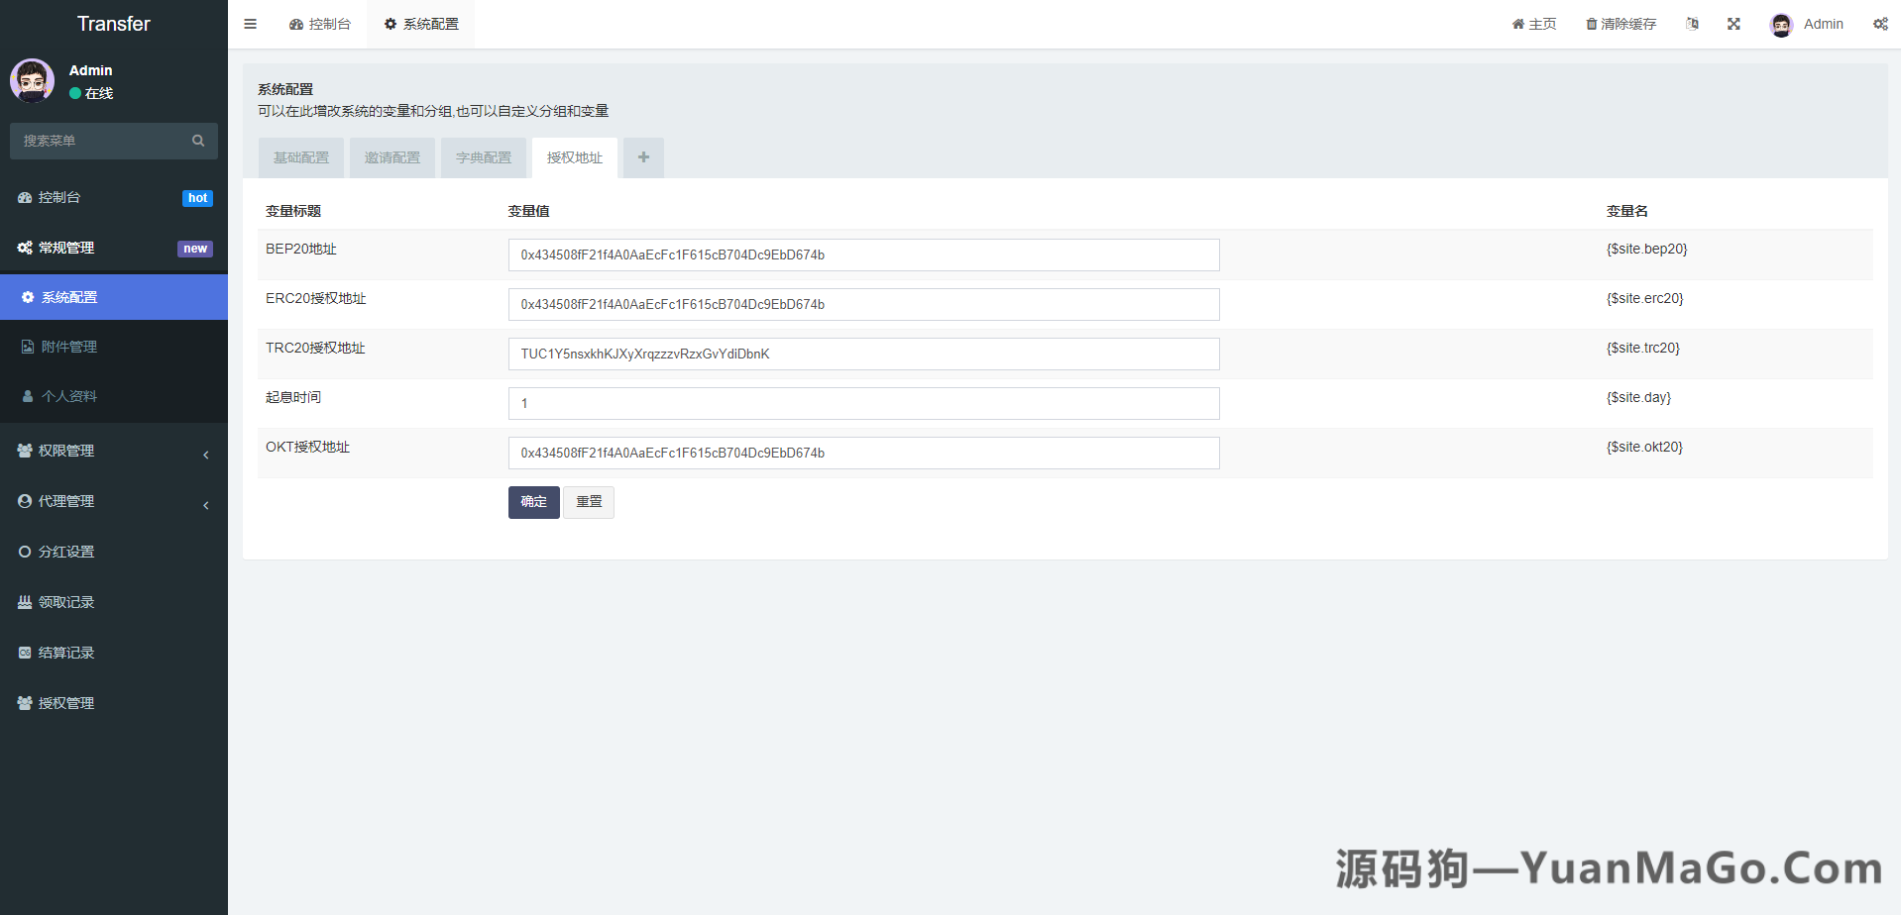Switch to the 字典配置 tab

click(x=484, y=157)
